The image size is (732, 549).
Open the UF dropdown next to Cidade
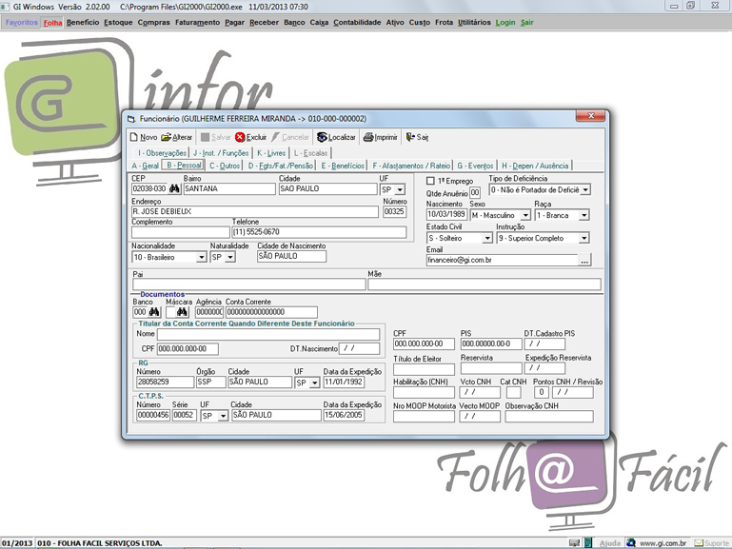click(400, 190)
